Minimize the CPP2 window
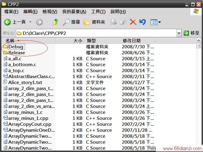The image size is (203, 152). tap(187, 4)
